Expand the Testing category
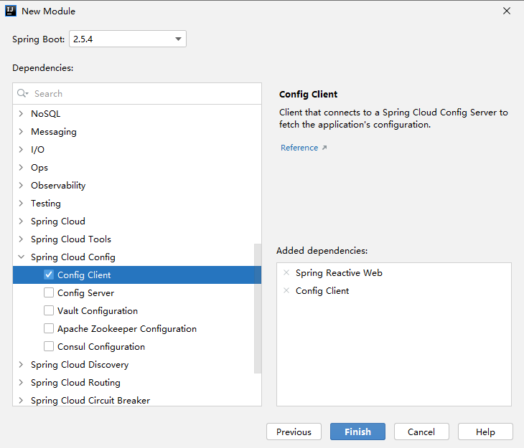 tap(21, 203)
